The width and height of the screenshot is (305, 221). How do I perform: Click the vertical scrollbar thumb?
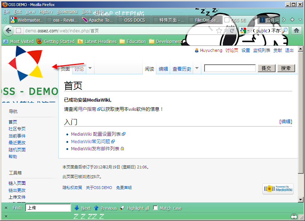(x=300, y=112)
